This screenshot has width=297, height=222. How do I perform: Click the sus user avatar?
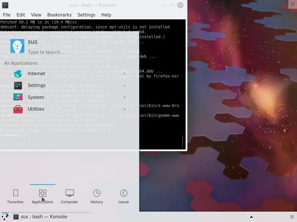coord(17,46)
